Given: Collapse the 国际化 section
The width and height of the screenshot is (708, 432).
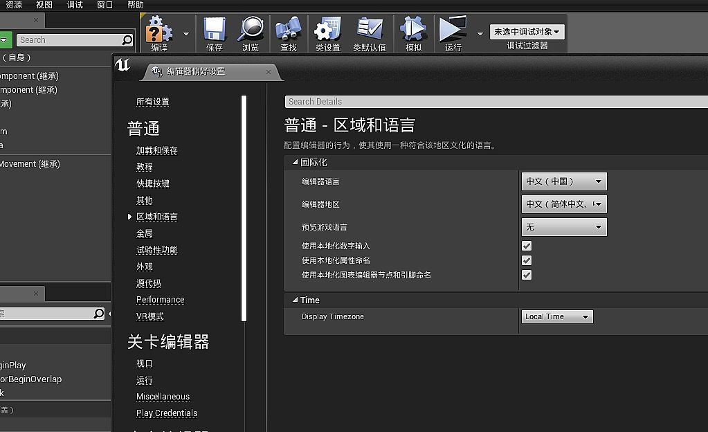Looking at the screenshot, I should [x=293, y=162].
